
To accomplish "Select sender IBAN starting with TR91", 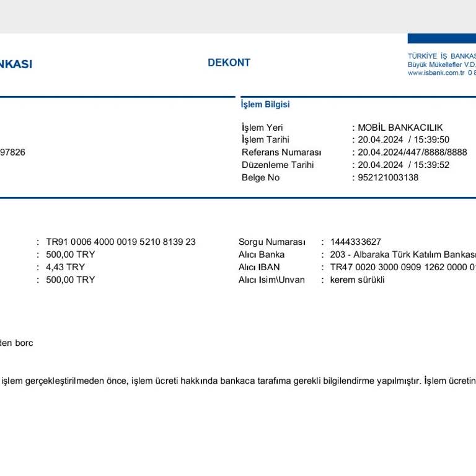I will [x=121, y=242].
